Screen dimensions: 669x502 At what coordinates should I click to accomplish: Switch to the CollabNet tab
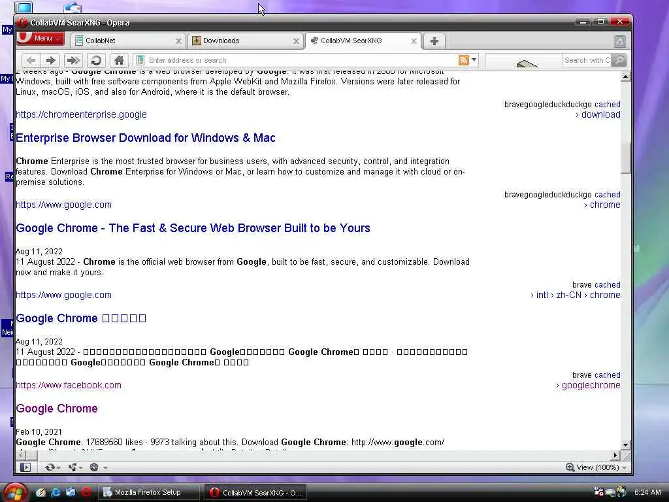click(x=127, y=41)
